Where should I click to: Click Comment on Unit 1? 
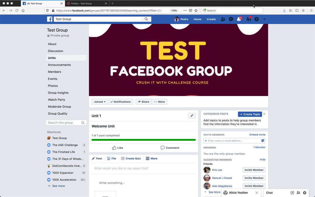[170, 148]
